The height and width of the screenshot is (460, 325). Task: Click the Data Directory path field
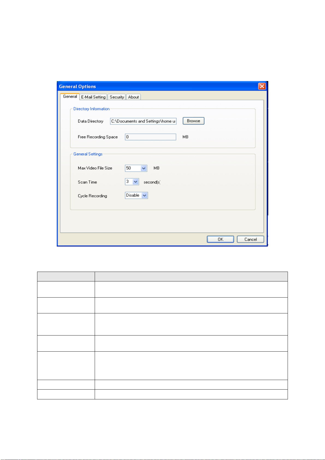143,121
